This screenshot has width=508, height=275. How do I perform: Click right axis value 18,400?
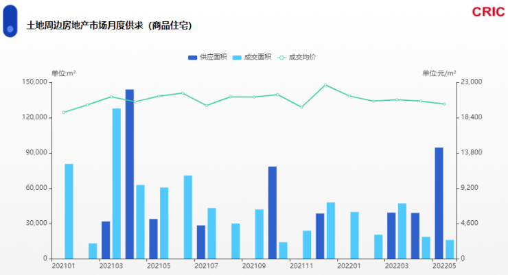click(x=472, y=117)
